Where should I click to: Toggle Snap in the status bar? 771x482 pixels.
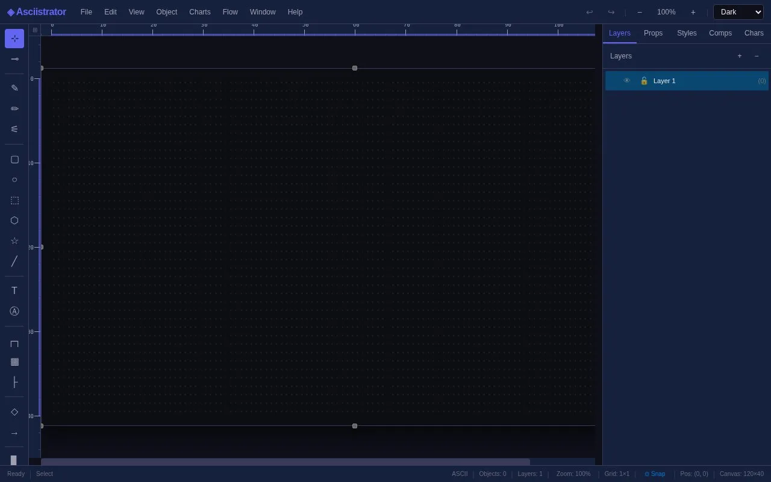[655, 474]
